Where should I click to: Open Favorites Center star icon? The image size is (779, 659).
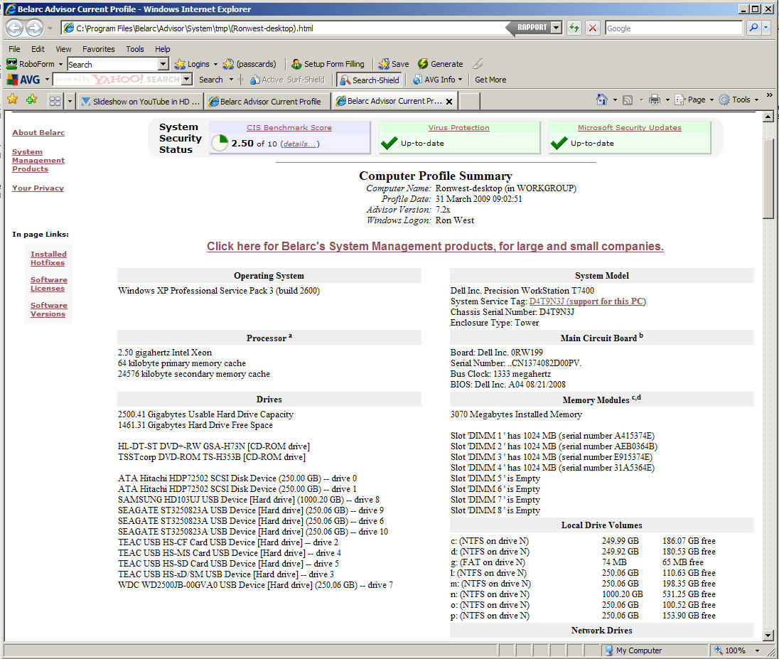click(x=12, y=100)
